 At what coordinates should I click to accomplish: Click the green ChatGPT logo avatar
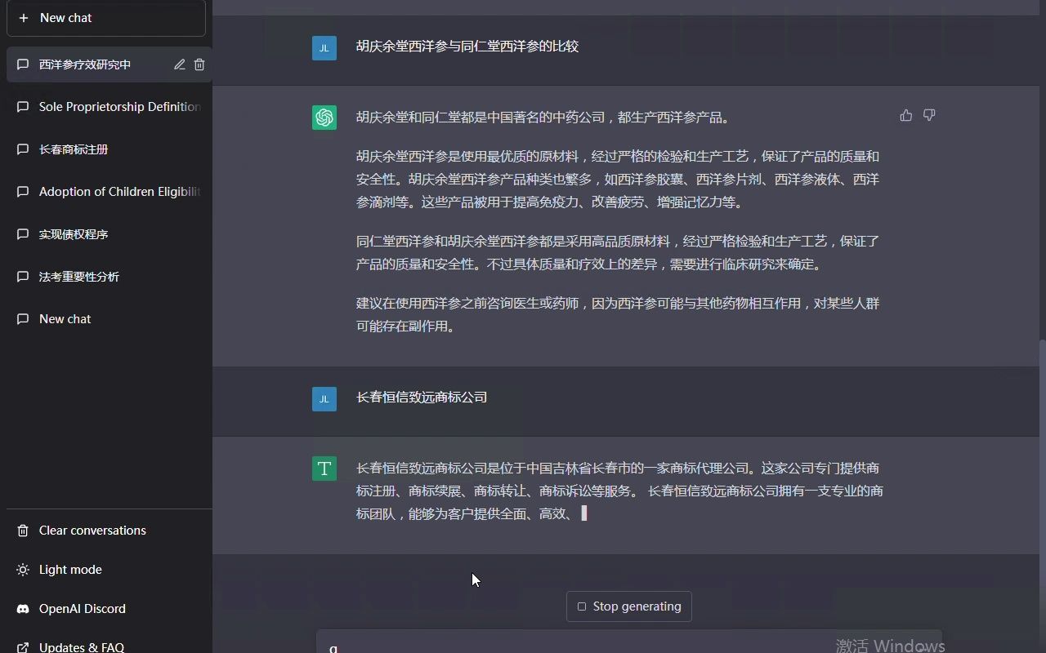point(324,118)
